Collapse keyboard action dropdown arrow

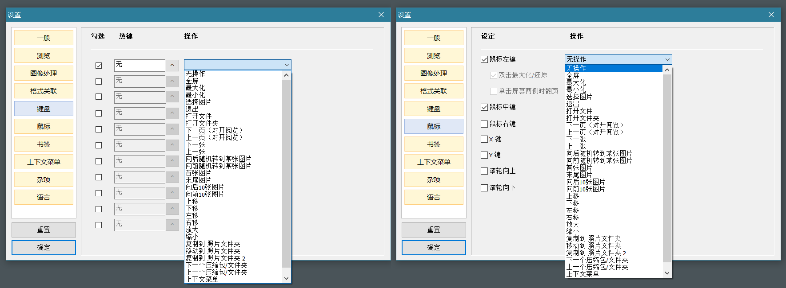[287, 65]
